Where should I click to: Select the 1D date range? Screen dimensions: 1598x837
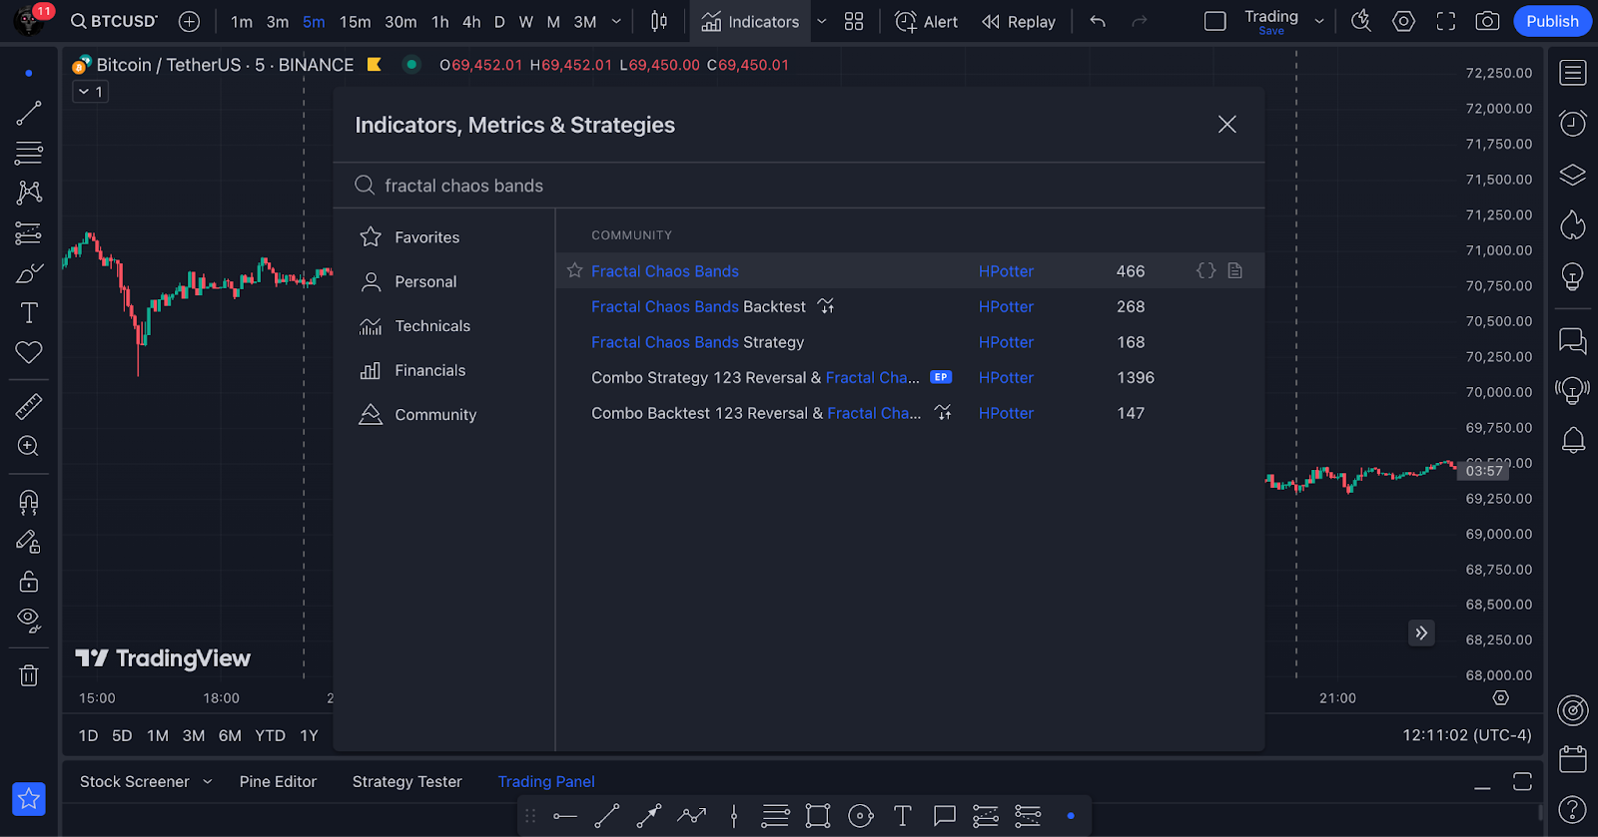(89, 735)
